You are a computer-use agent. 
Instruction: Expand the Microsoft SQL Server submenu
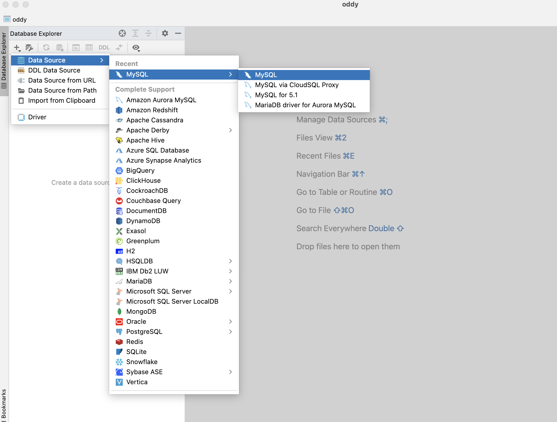230,291
